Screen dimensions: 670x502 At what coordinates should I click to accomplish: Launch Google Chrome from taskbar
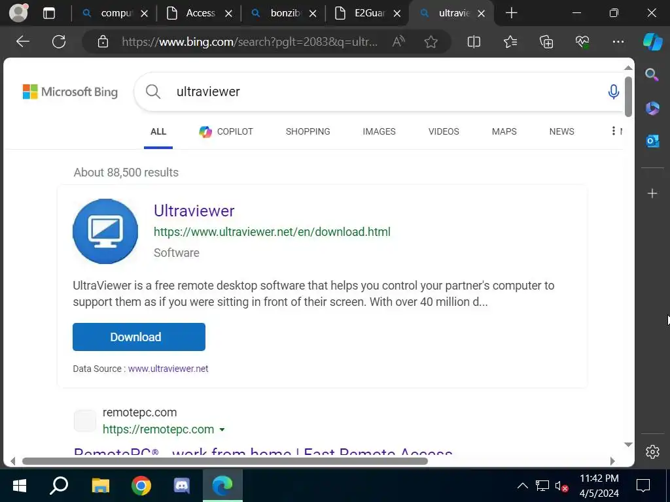coord(141,486)
